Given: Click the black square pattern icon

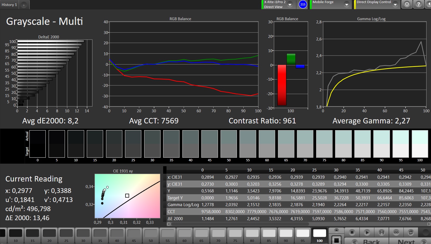Looking at the screenshot, I should 336,240.
